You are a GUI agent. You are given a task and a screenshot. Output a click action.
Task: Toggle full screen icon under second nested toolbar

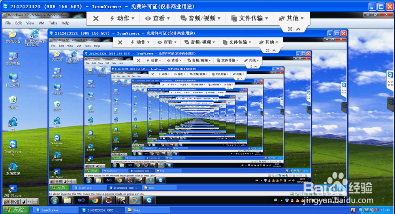(x=268, y=51)
